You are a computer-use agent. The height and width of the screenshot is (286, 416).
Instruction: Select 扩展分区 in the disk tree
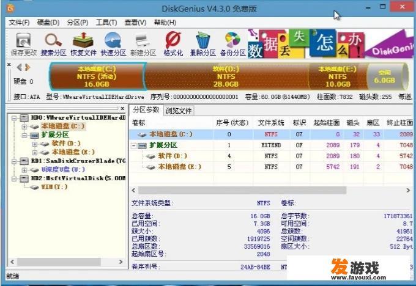click(55, 134)
